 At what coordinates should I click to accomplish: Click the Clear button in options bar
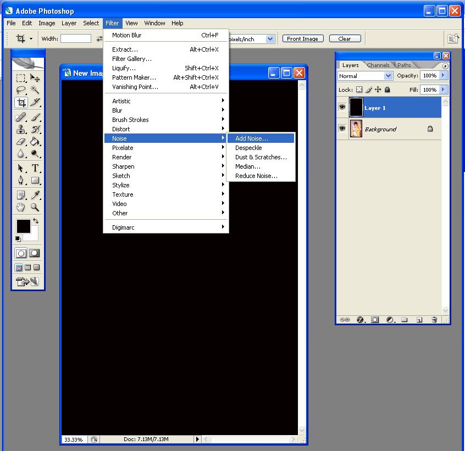pos(345,38)
